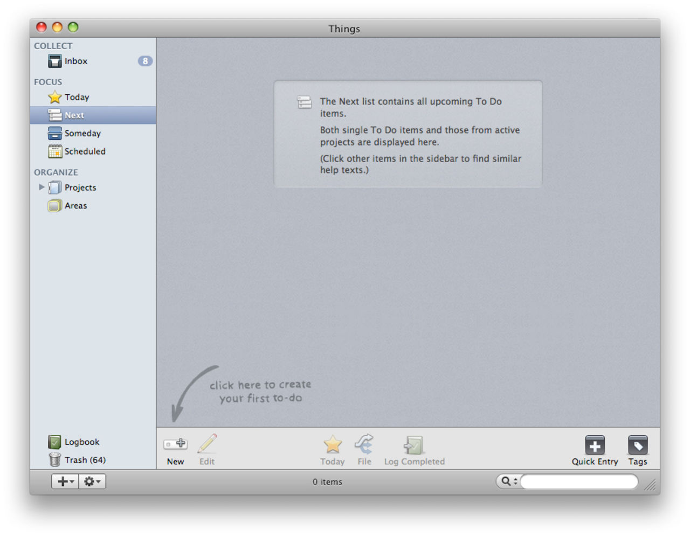690x536 pixels.
Task: Select the Today star in sidebar
Action: pyautogui.click(x=55, y=98)
